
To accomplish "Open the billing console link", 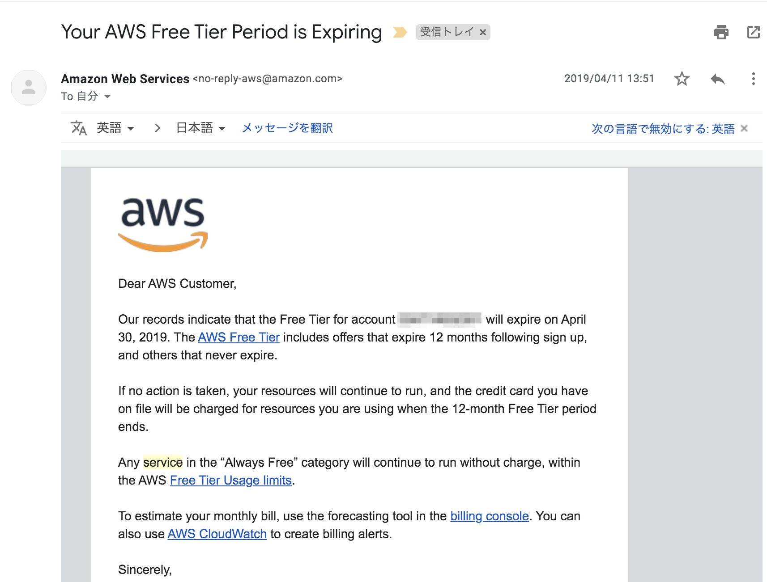I will [490, 516].
